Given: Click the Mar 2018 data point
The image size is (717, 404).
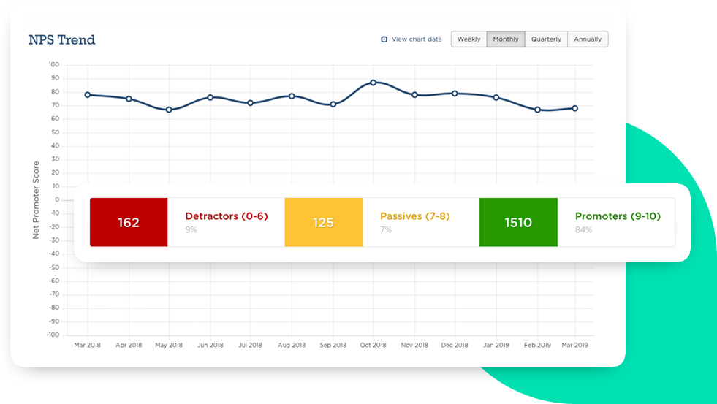Looking at the screenshot, I should click(x=87, y=95).
